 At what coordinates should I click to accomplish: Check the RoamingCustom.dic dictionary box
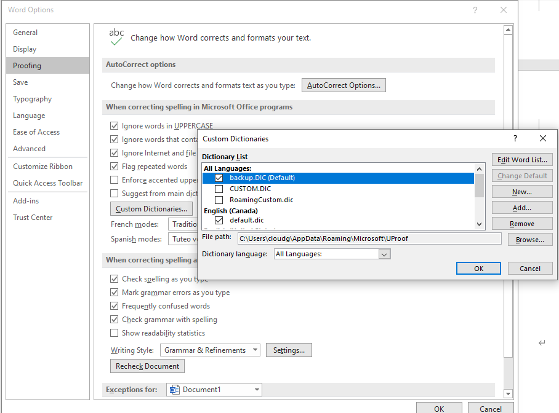(x=219, y=200)
